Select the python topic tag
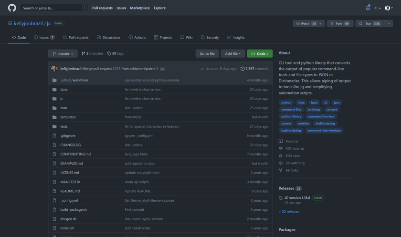Screen dimensions: 401x237 286,103
